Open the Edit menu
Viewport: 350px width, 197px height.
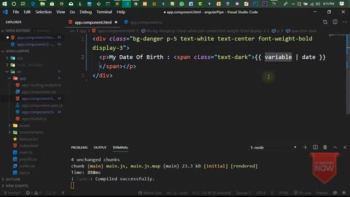[x=27, y=12]
